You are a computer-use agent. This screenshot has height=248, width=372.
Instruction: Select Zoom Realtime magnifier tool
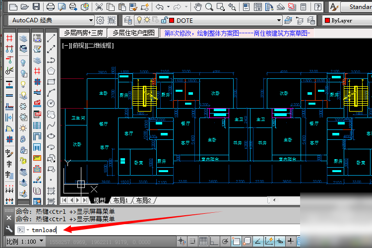coord(209,7)
